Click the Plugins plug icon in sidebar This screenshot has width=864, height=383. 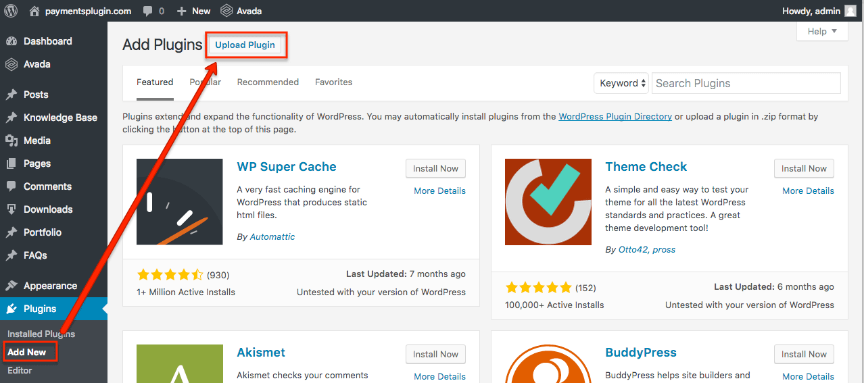[11, 309]
